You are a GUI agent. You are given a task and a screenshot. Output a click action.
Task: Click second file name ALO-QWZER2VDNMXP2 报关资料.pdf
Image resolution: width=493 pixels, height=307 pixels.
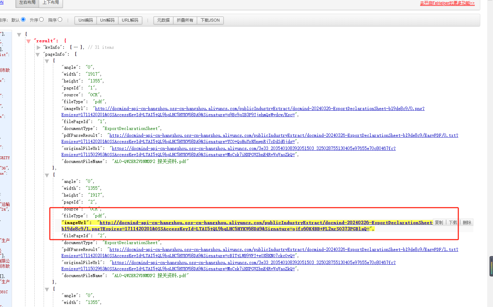click(x=150, y=276)
